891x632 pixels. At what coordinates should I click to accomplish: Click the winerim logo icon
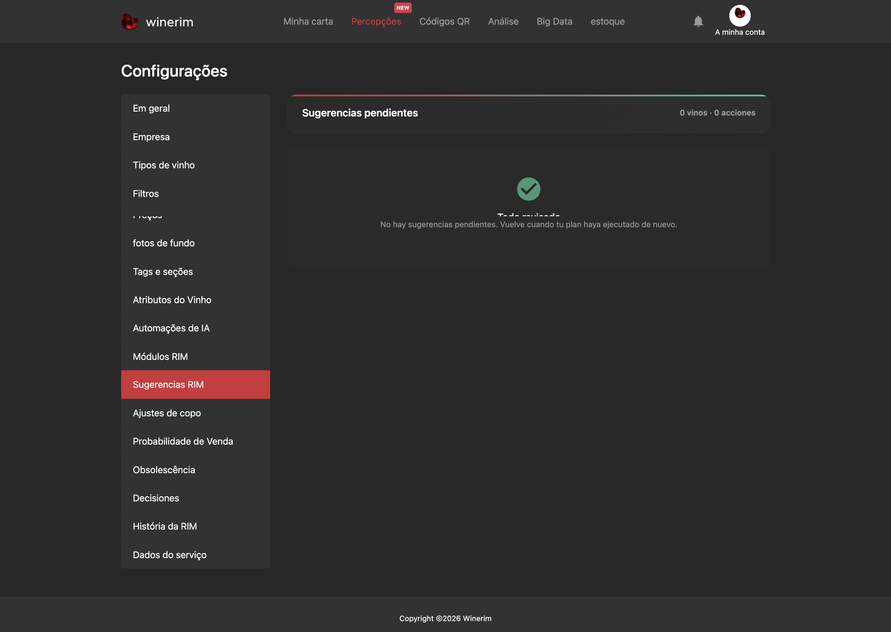coord(129,22)
